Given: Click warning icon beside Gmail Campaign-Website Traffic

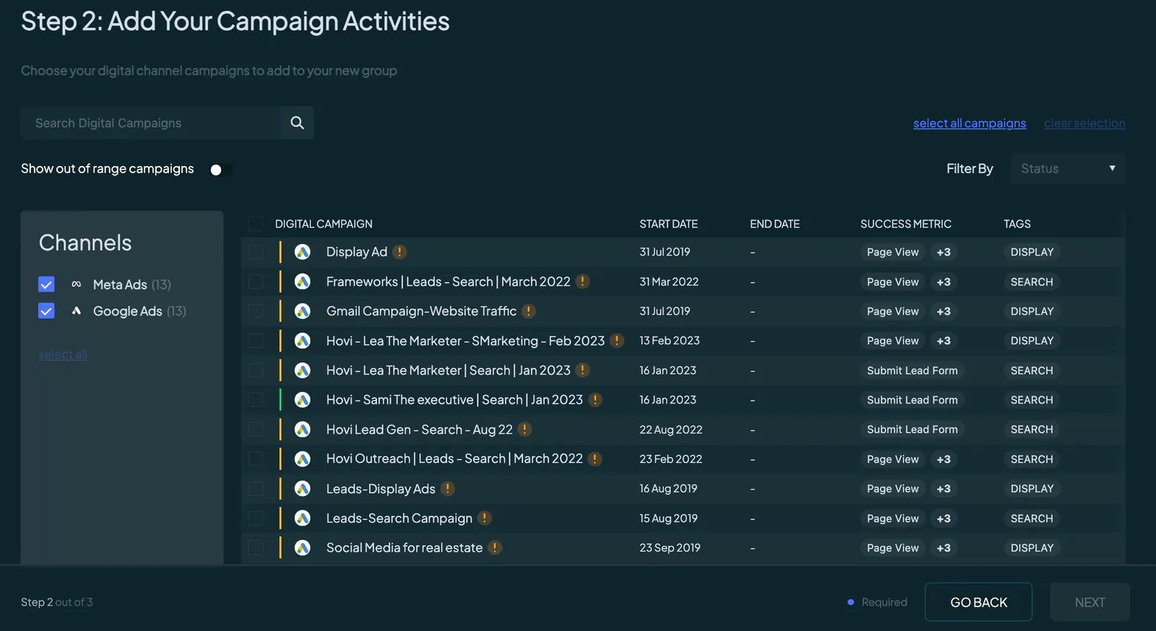Looking at the screenshot, I should click(529, 311).
